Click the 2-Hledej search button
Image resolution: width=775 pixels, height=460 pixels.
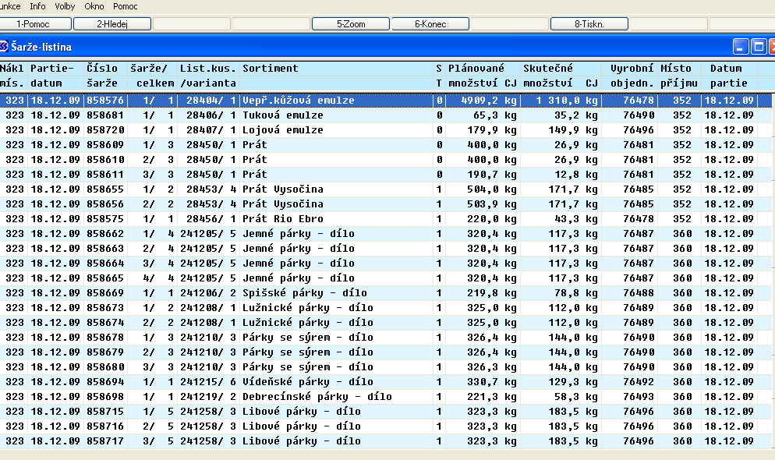[112, 23]
